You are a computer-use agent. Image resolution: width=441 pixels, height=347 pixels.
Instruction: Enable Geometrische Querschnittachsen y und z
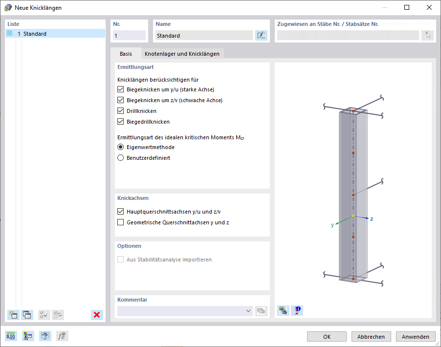pyautogui.click(x=120, y=222)
